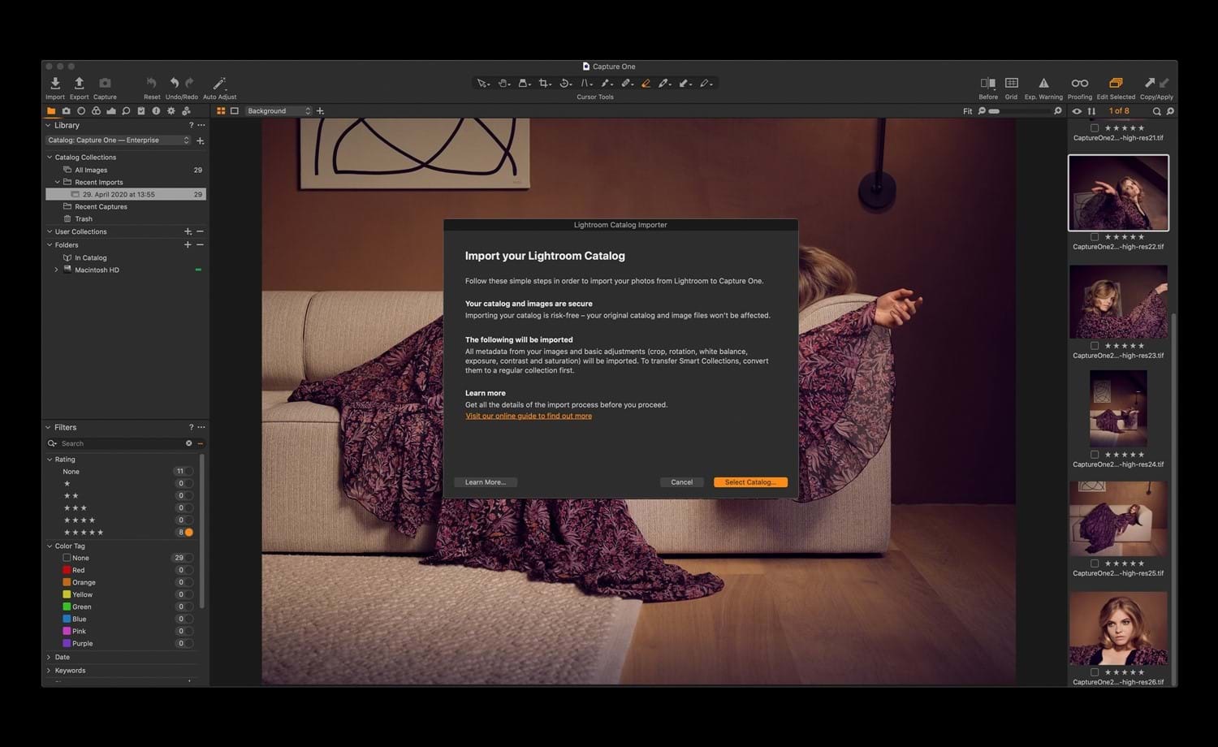1218x747 pixels.
Task: Expand the Date section in Filters
Action: [61, 656]
